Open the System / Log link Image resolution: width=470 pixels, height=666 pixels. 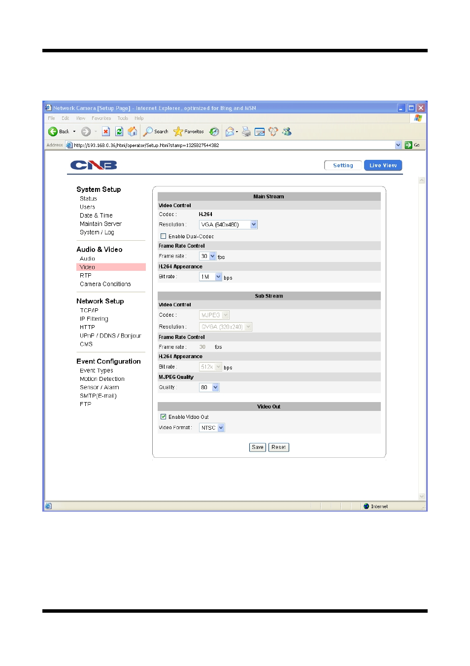coord(97,232)
